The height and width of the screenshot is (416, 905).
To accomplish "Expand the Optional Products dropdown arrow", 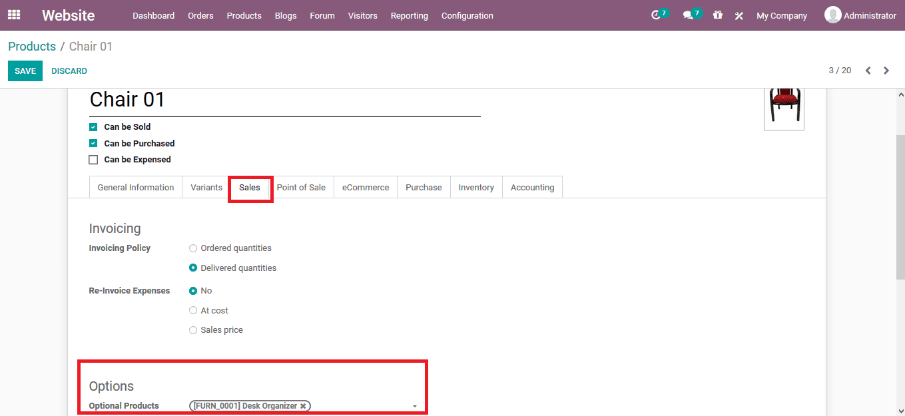I will pos(415,406).
